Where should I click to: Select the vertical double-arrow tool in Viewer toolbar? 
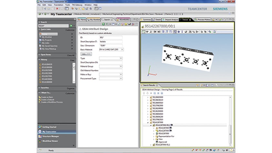[x=182, y=32]
